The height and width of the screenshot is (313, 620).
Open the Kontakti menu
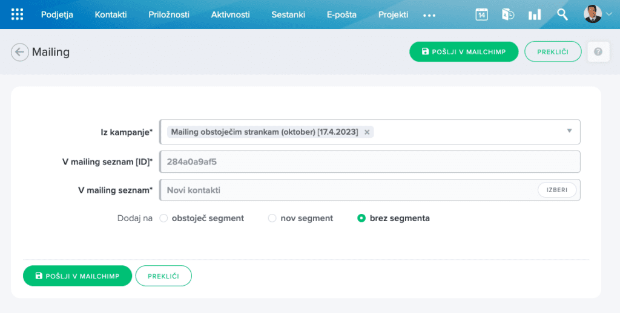111,15
